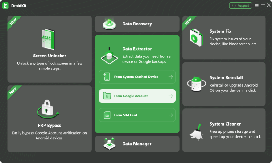Select From Google Account option
Viewport: 272px width, 163px height.
pyautogui.click(x=137, y=96)
